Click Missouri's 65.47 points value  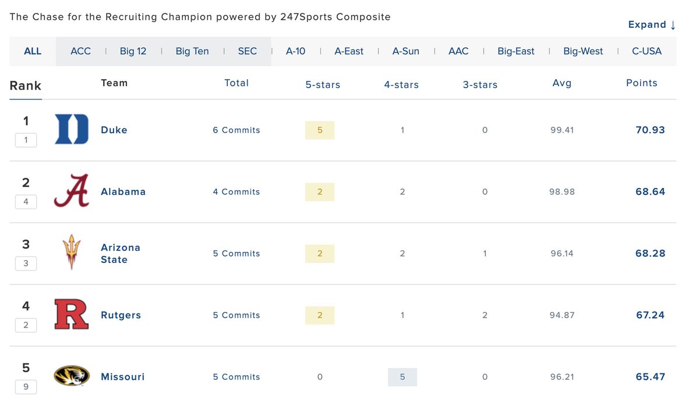tap(650, 376)
